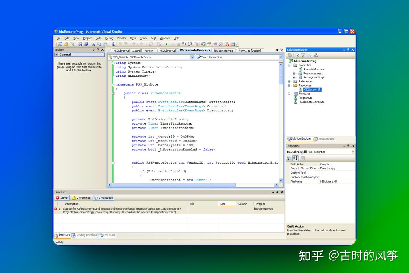Switch to the Data Sources tab

324,139
